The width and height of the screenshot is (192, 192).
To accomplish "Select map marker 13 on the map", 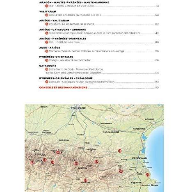I will pos(45,160).
